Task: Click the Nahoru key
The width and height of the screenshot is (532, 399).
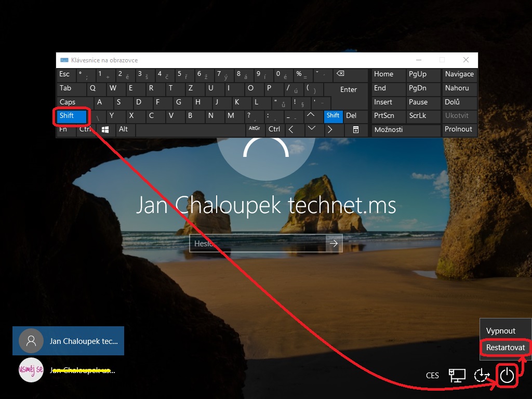Action: [x=459, y=88]
